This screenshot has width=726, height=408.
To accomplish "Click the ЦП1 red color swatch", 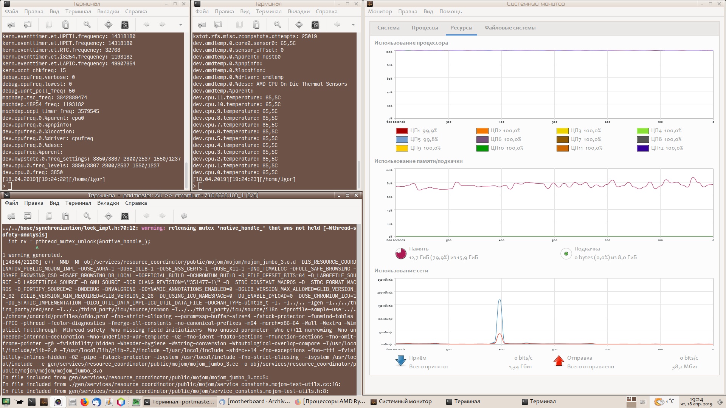I will (402, 131).
